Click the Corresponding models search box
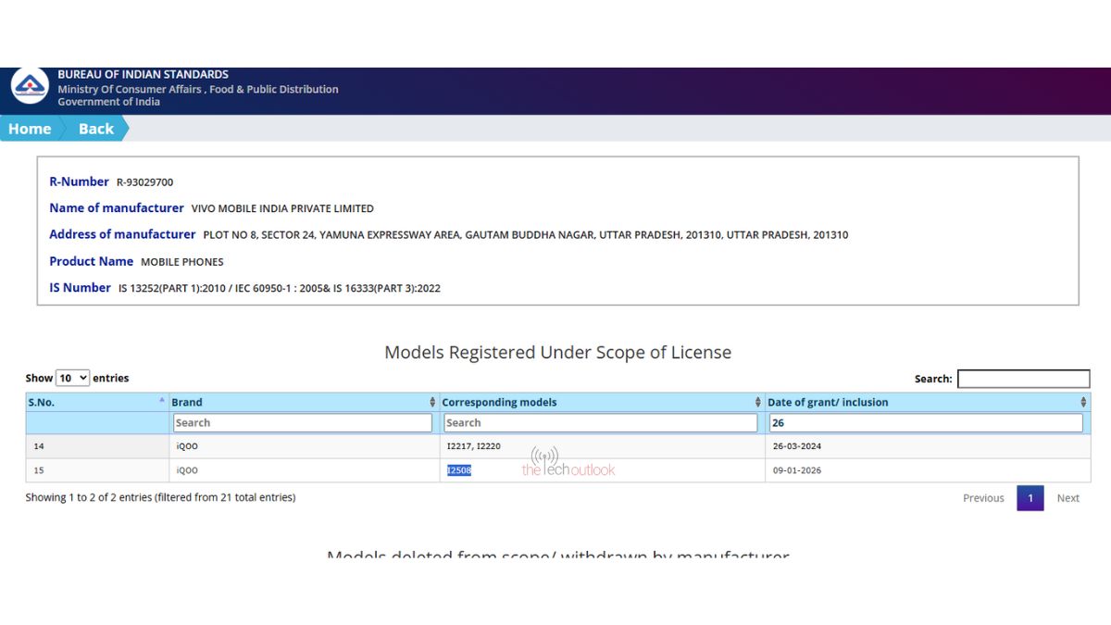 click(600, 423)
